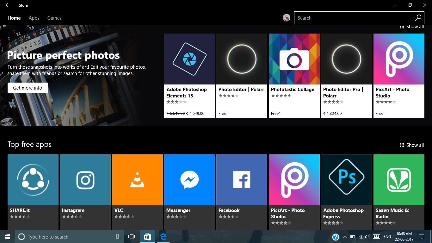Click the Messenger app name text

[x=178, y=210]
